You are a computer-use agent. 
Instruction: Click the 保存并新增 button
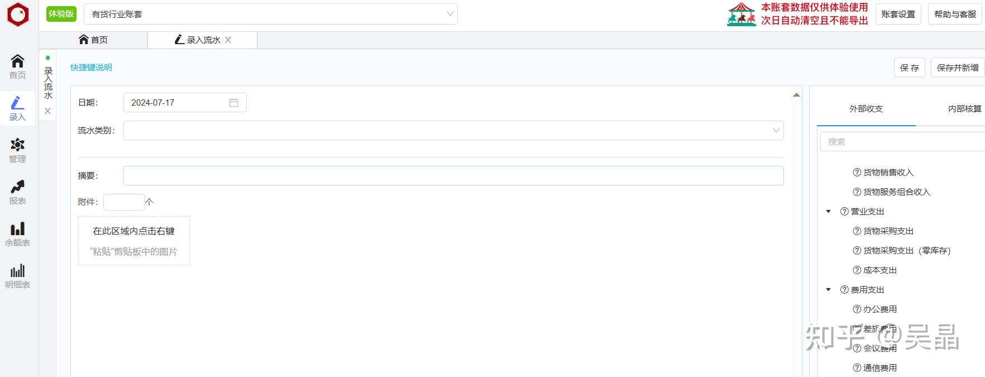tap(957, 68)
